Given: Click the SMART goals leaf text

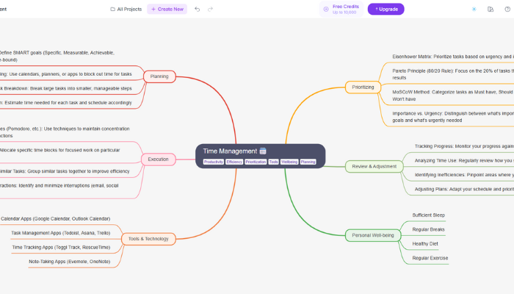Looking at the screenshot, I should tap(57, 56).
